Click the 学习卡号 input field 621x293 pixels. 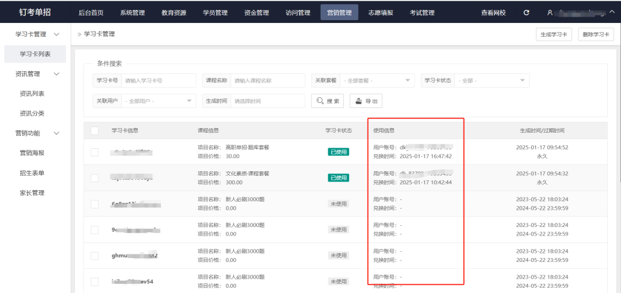click(x=158, y=81)
